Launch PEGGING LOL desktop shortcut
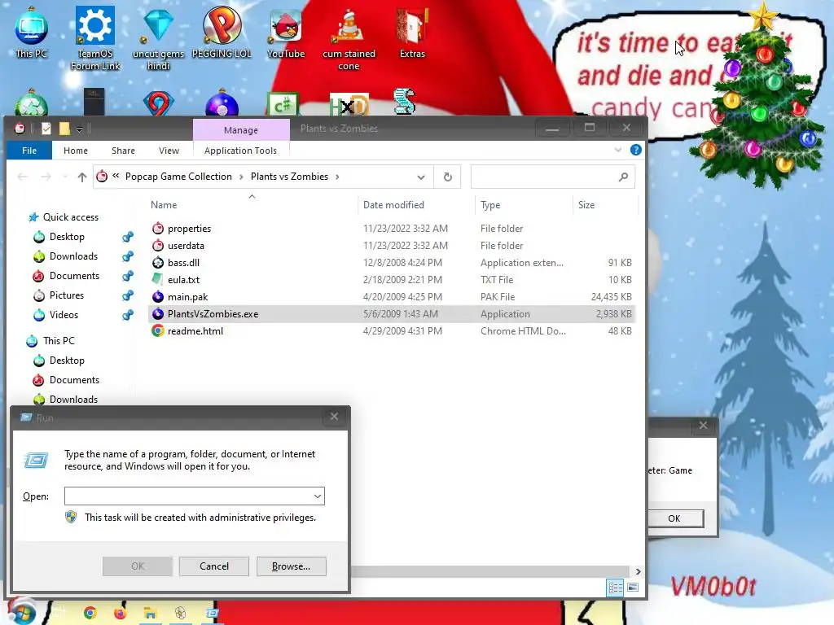Viewport: 834px width, 625px height. click(x=222, y=32)
